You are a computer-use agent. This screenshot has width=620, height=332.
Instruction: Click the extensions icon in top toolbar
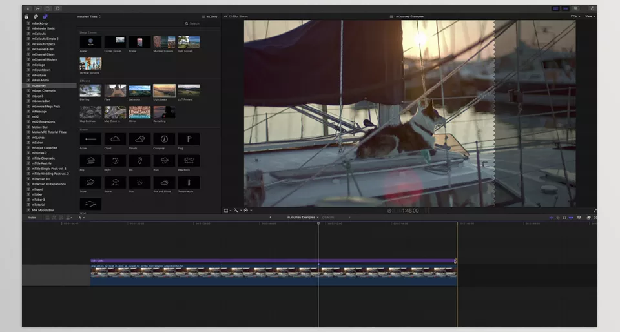(x=57, y=8)
